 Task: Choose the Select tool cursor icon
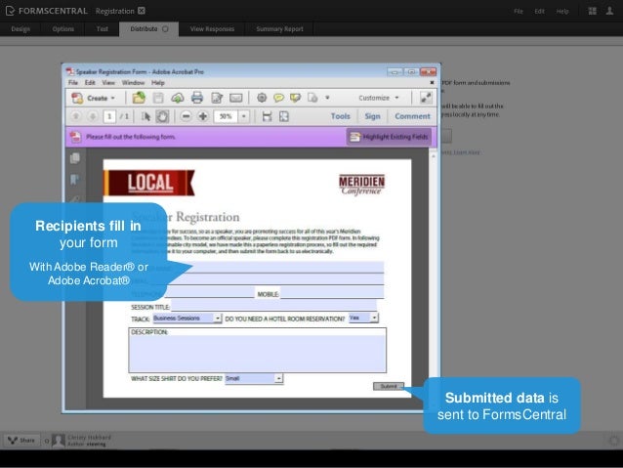145,116
